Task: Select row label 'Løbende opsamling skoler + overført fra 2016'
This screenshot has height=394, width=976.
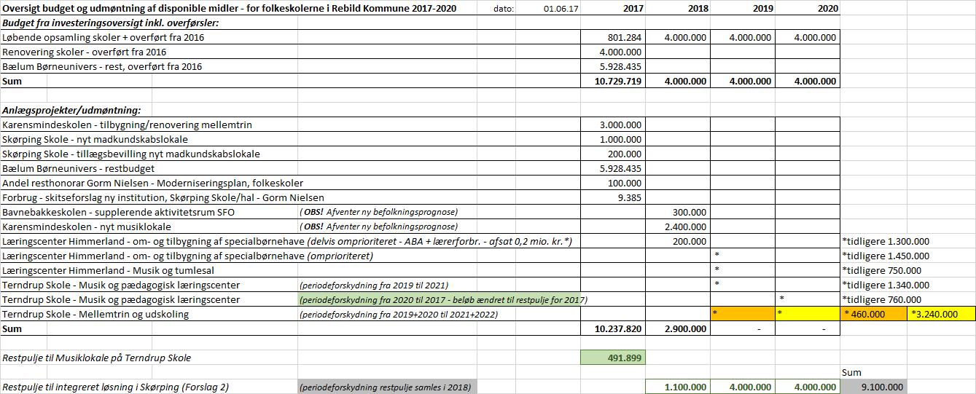Action: (104, 37)
